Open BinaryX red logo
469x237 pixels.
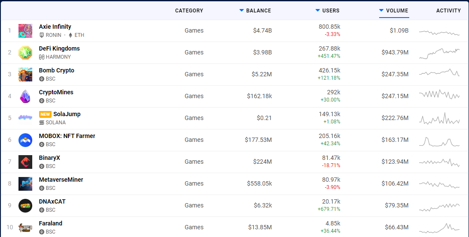pos(25,162)
